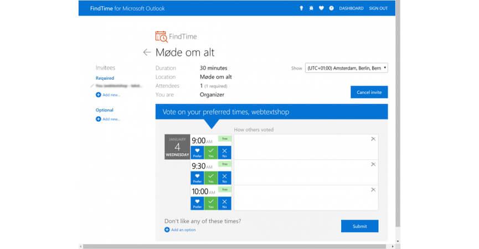479x249 pixels.
Task: Click Sign Out in the header
Action: point(378,8)
